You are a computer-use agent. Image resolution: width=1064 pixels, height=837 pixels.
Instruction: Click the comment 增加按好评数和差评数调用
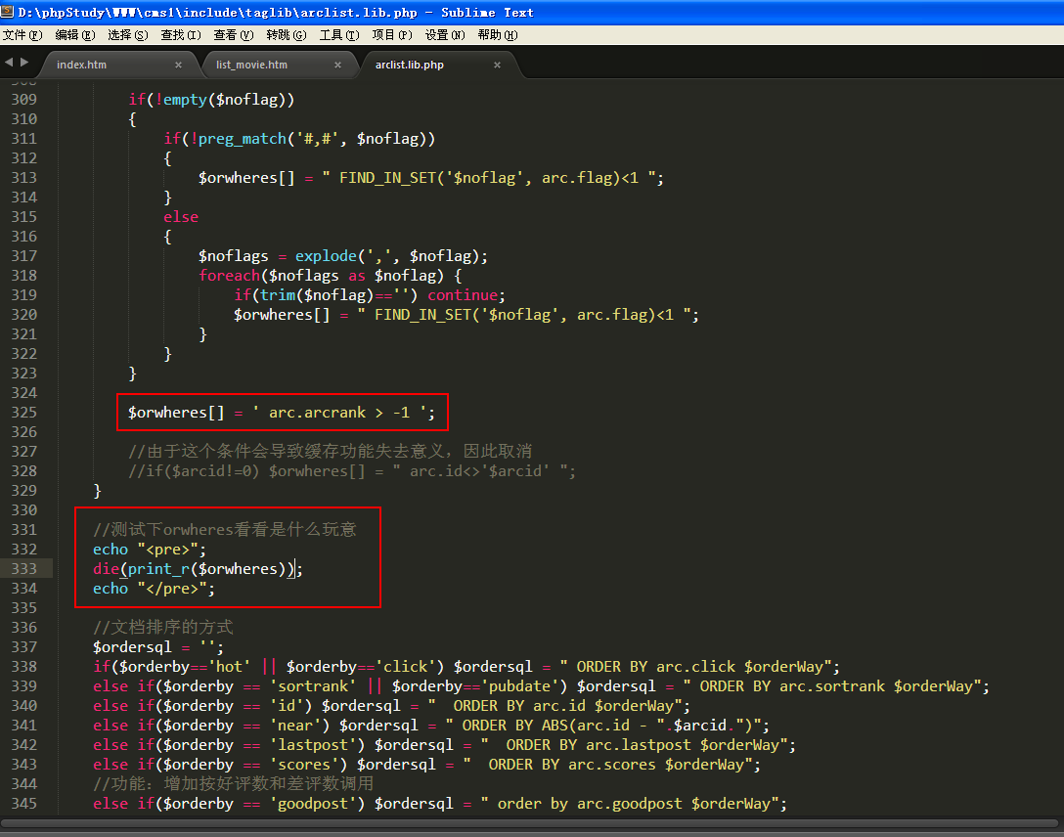[x=234, y=784]
